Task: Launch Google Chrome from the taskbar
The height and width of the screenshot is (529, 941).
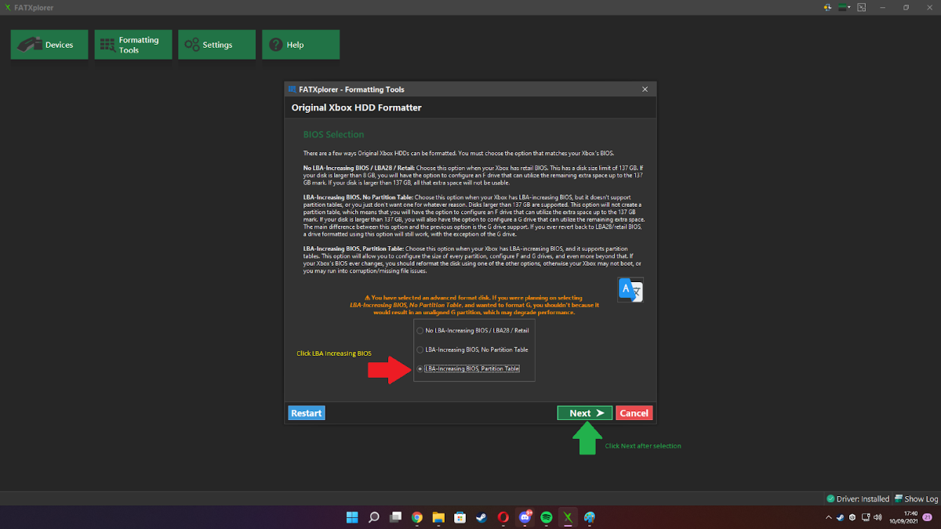Action: 417,517
